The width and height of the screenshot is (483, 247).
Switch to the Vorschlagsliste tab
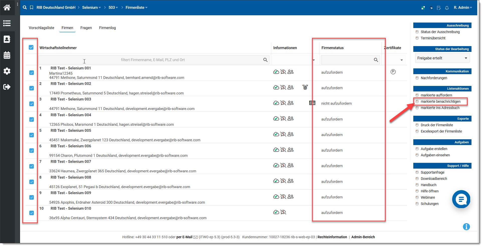click(x=42, y=28)
